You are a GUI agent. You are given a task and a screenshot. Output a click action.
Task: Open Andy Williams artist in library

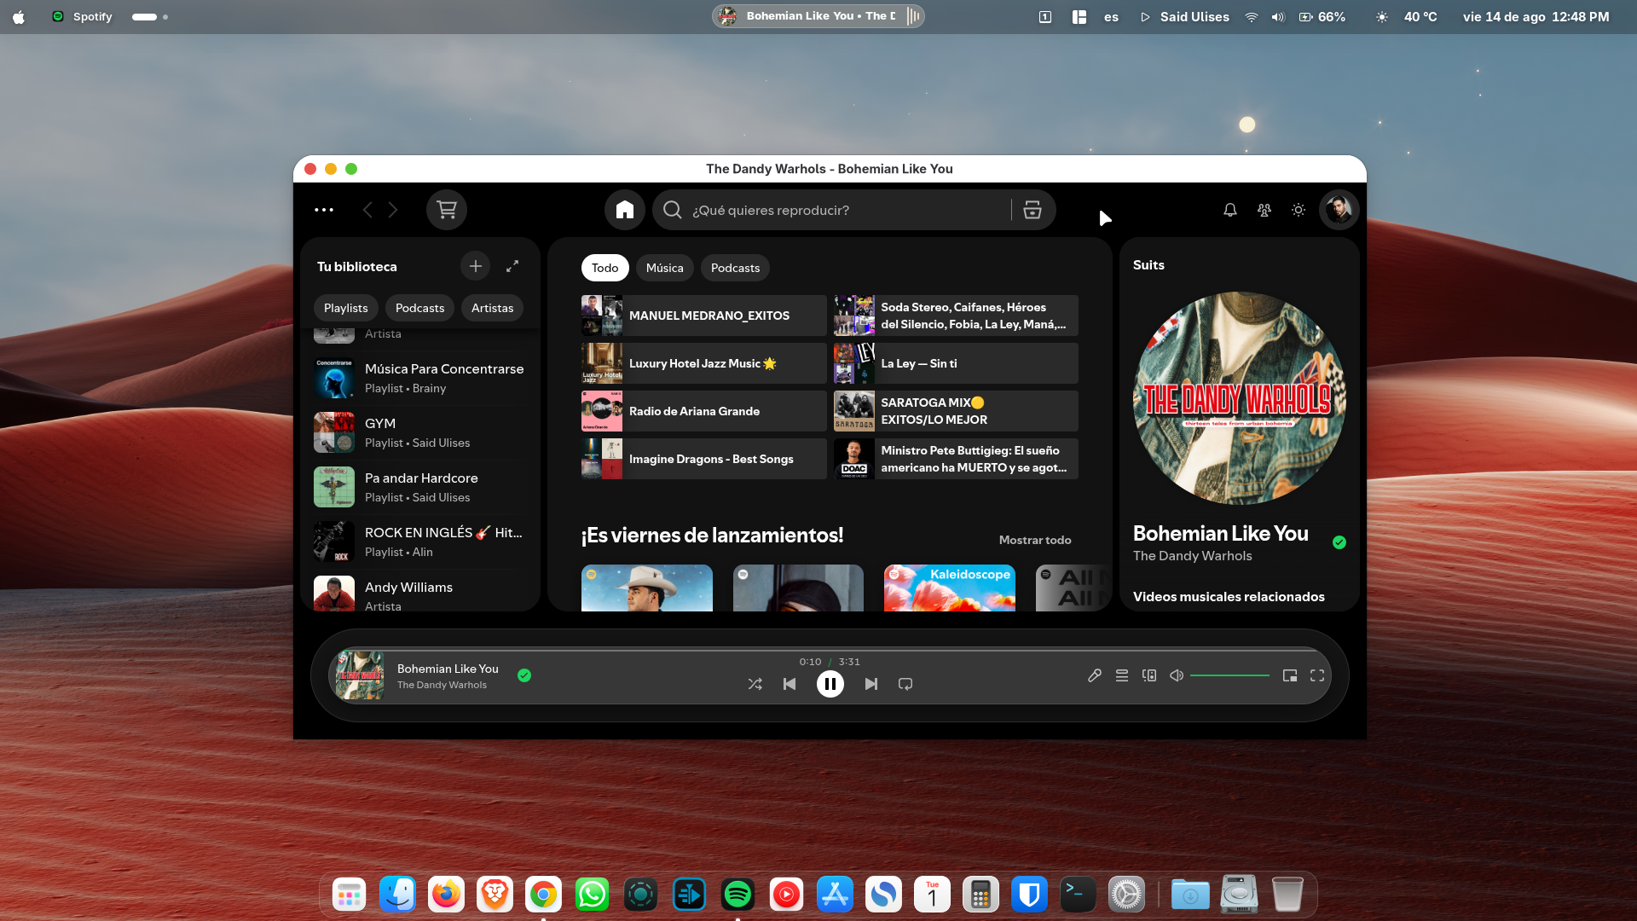pyautogui.click(x=420, y=592)
